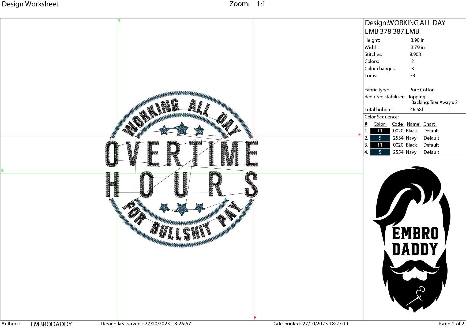Screen dimensions: 466x328
Task: Click the green S marker at the top
Action: click(119, 21)
